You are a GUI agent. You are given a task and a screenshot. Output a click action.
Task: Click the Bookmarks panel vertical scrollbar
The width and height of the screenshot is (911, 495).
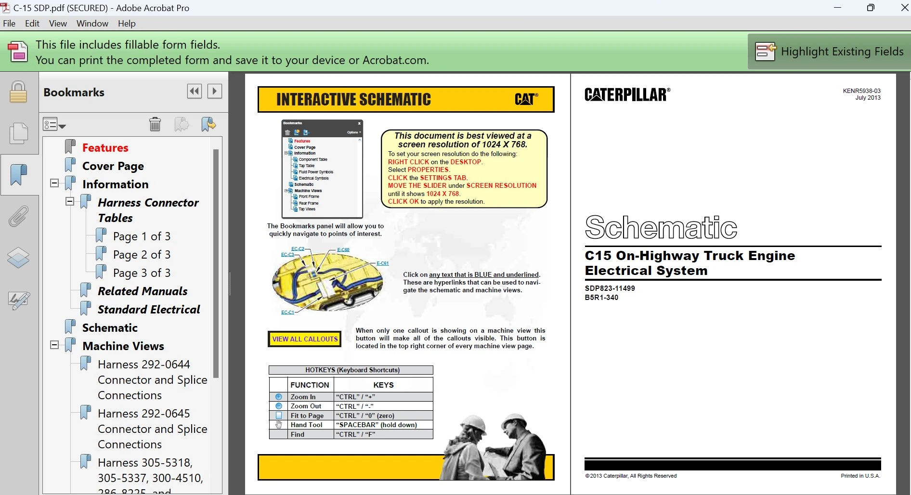pyautogui.click(x=216, y=263)
